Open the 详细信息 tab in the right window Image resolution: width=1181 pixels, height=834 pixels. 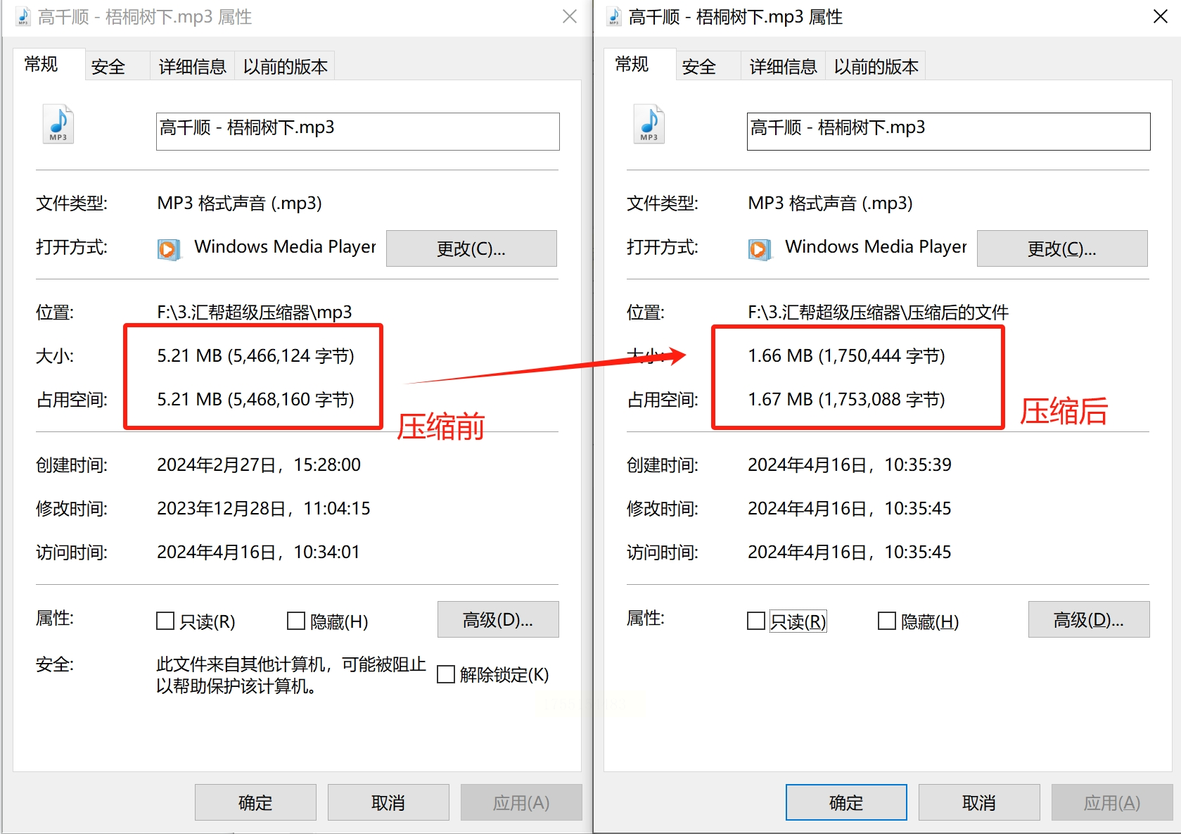tap(783, 66)
